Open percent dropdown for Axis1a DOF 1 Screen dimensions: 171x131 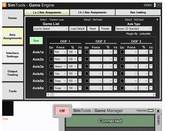click(x=72, y=52)
